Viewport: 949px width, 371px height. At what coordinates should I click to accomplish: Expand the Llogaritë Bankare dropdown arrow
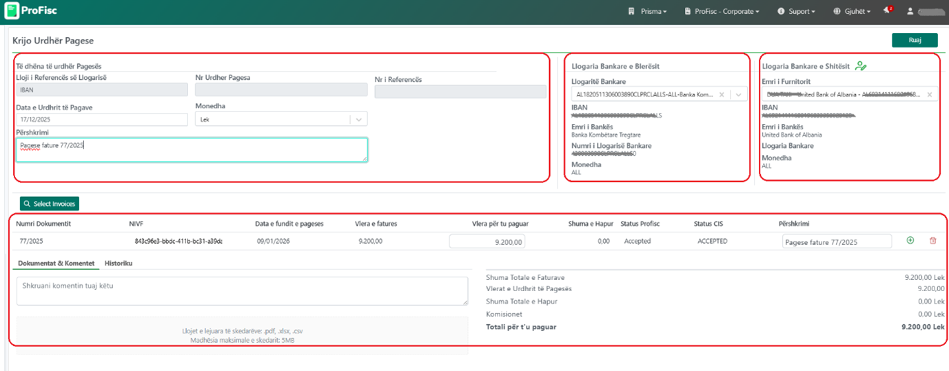coord(738,95)
